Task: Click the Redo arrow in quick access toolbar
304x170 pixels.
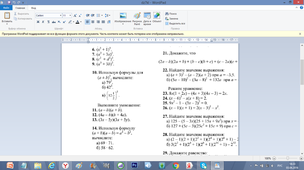Action: pos(19,3)
